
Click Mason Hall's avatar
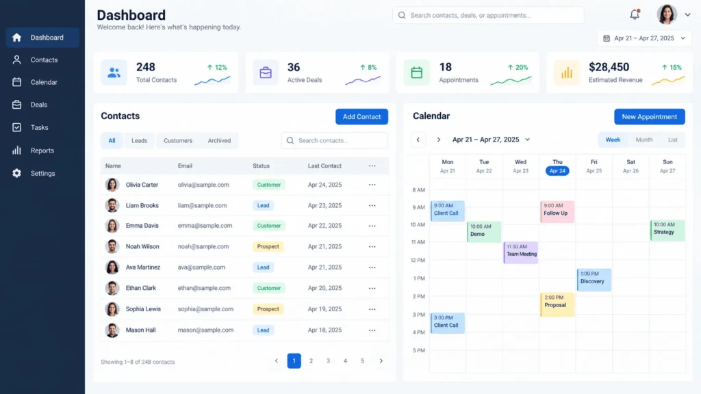click(112, 330)
